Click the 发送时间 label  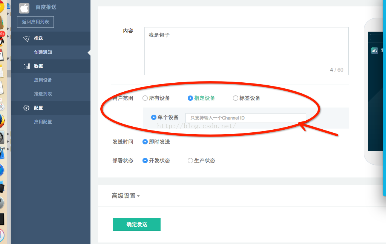[123, 142]
